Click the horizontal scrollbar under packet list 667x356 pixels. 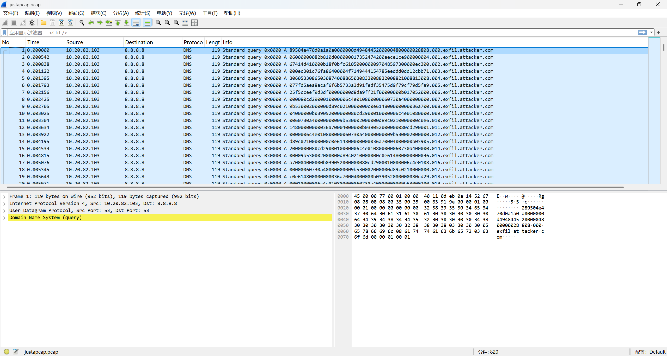pos(313,187)
